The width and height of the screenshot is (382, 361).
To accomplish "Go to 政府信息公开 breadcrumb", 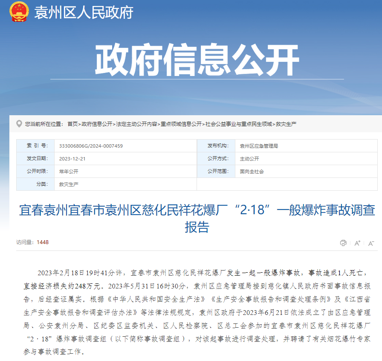I will [x=97, y=124].
